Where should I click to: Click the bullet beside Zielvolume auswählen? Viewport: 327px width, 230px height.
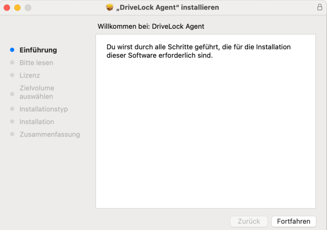(12, 94)
